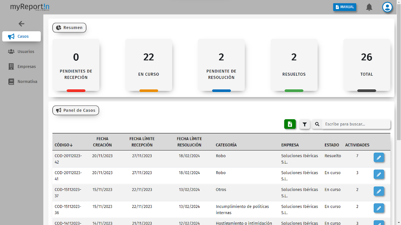This screenshot has height=225, width=401.
Task: Open the filter funnel icon
Action: (304, 124)
